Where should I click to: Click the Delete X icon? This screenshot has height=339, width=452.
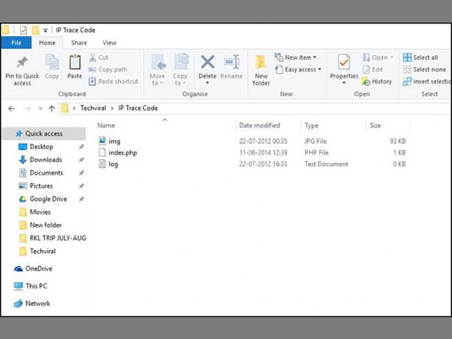(208, 62)
